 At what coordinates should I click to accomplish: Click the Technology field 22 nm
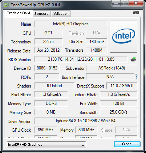point(48,42)
